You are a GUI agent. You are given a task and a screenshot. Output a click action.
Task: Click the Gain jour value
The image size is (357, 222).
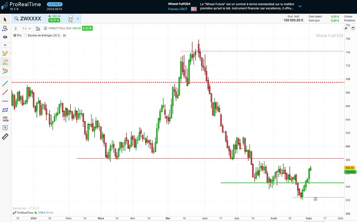[x=335, y=20]
